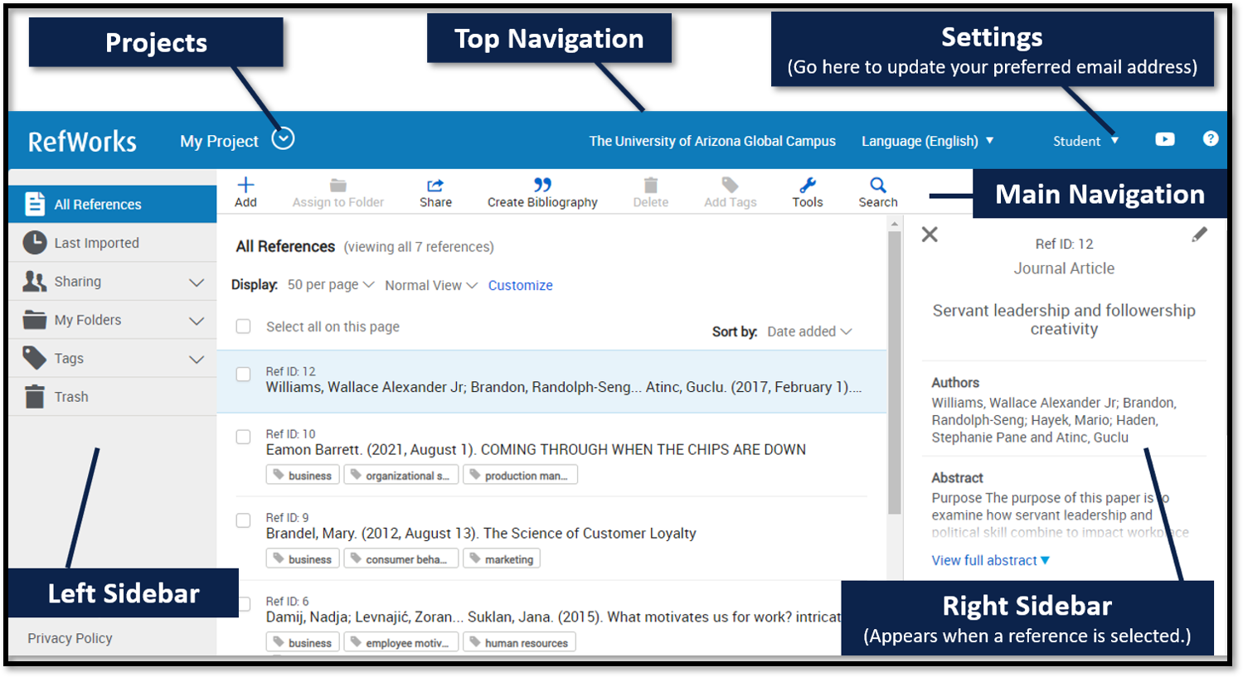Click the Customize link
The height and width of the screenshot is (677, 1243).
click(520, 285)
